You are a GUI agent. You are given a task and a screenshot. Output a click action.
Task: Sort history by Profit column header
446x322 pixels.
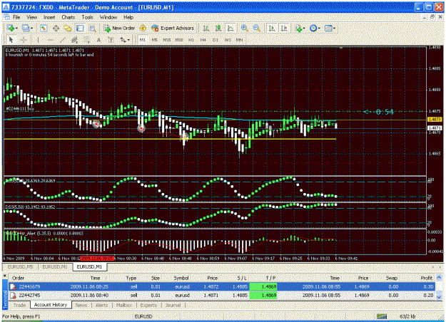(426, 278)
